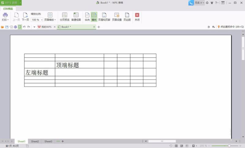
Task: Click the toolbar options icon left of lightbulb
Action: click(213, 27)
